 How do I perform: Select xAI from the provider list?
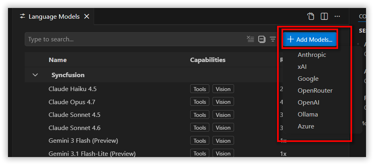pyautogui.click(x=302, y=67)
